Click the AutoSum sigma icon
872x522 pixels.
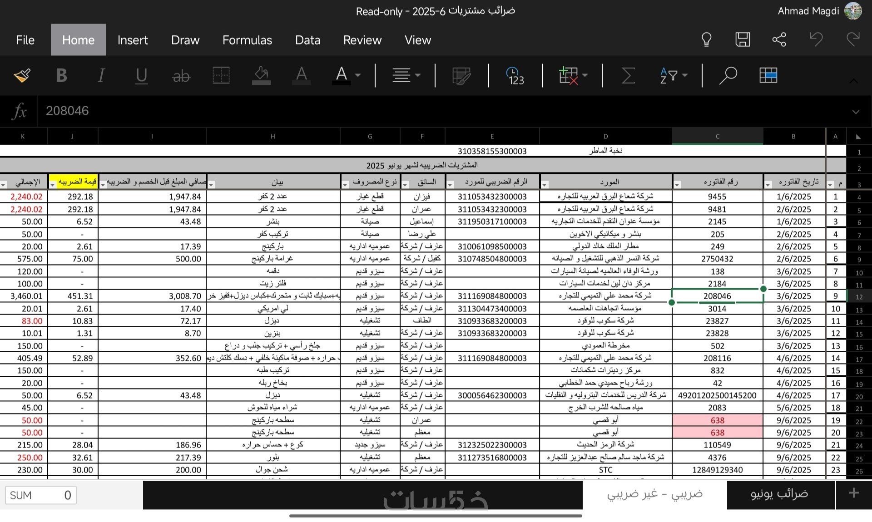click(x=628, y=75)
